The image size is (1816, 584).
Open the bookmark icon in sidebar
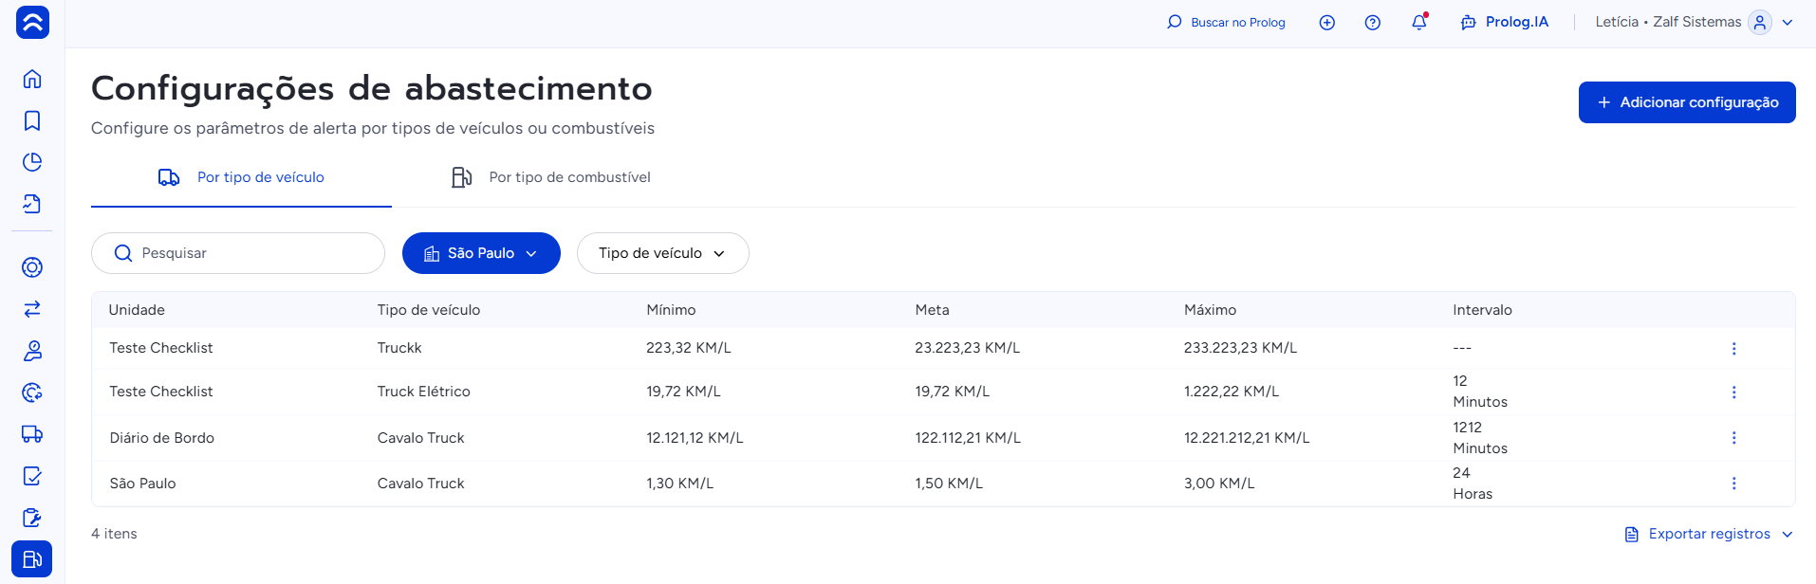(x=32, y=120)
